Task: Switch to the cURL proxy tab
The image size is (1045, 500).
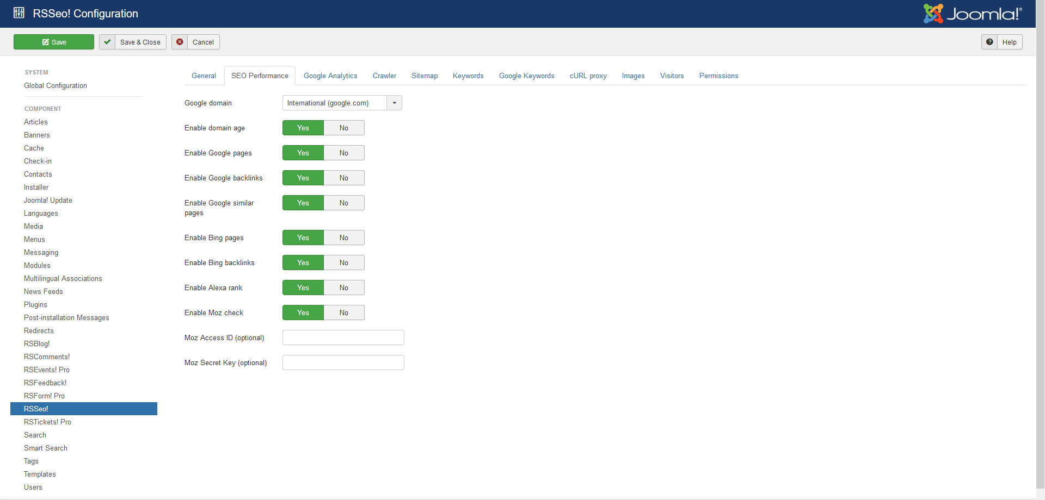Action: pyautogui.click(x=588, y=76)
